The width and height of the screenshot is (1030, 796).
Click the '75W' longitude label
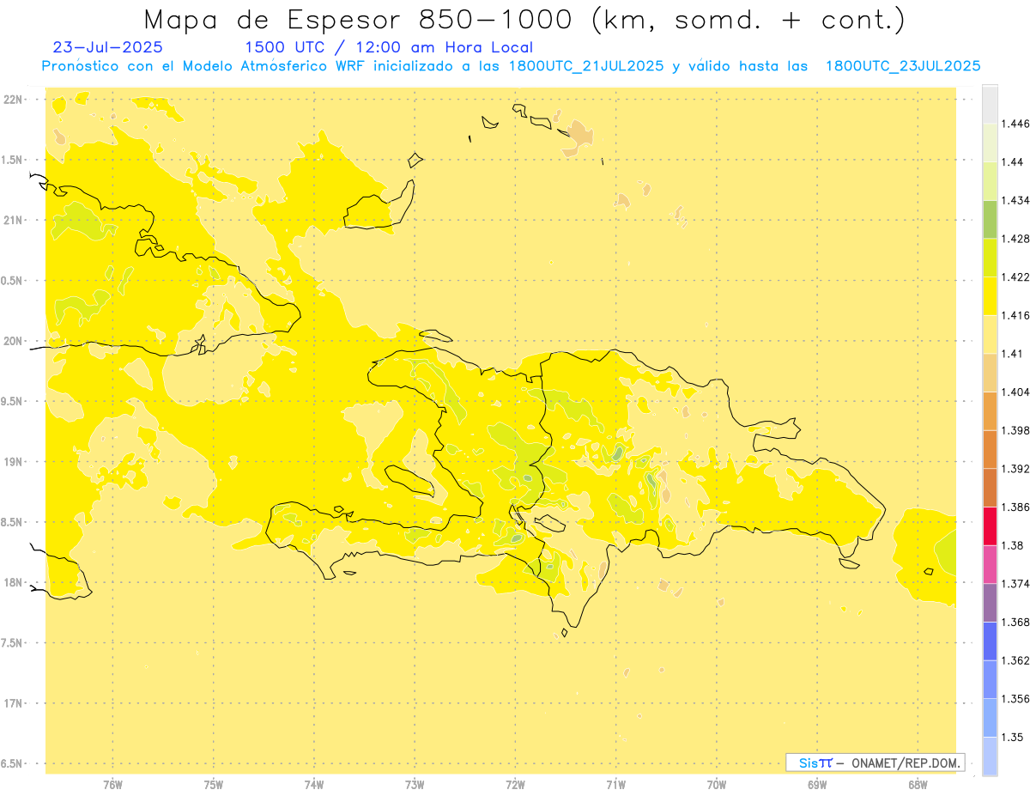(x=214, y=784)
